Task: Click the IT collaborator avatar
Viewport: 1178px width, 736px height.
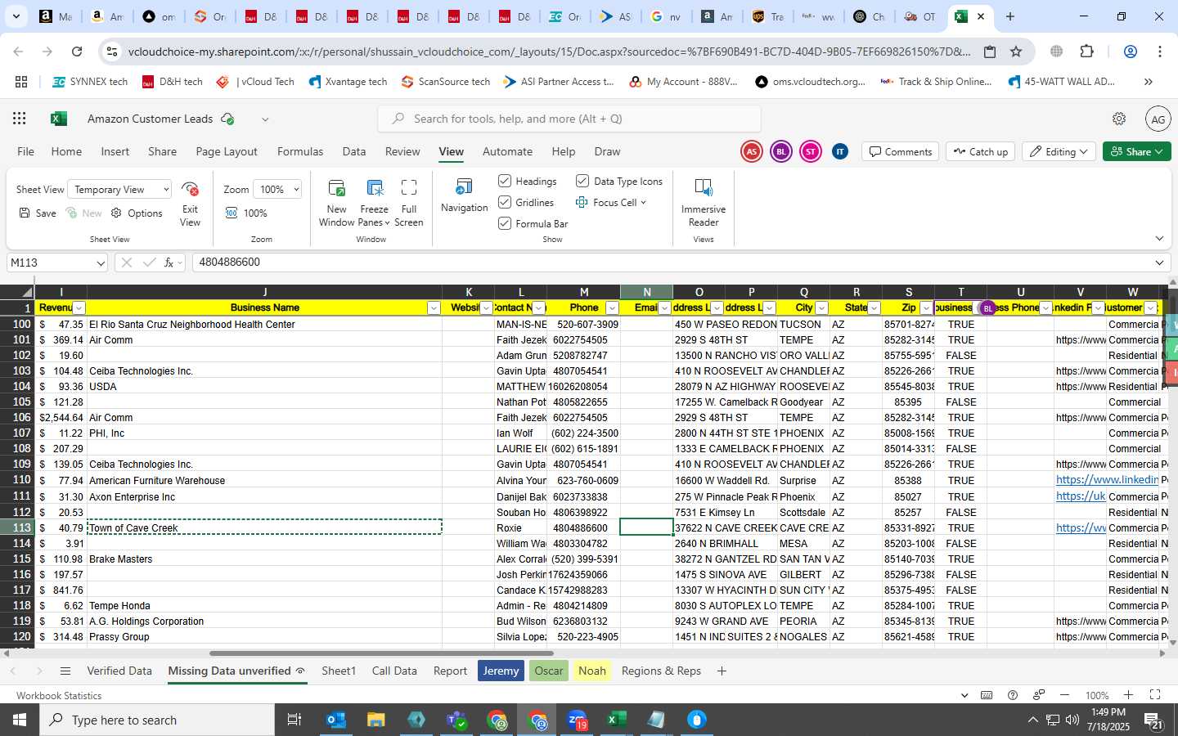Action: [839, 152]
